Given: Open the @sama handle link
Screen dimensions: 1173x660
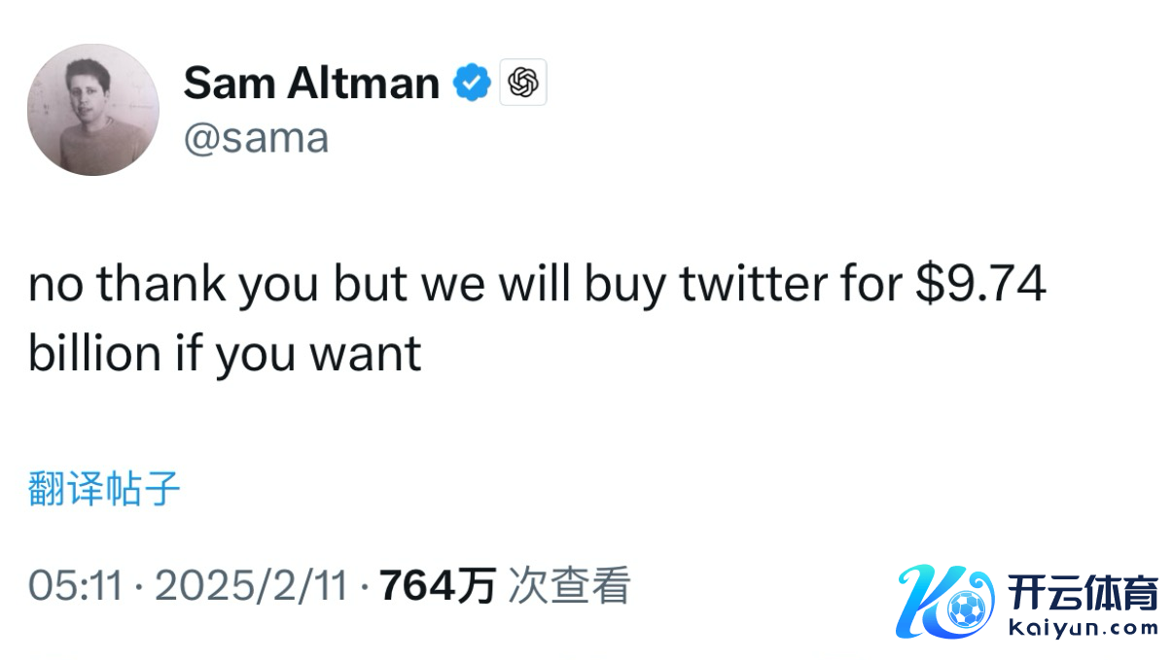Looking at the screenshot, I should tap(257, 138).
